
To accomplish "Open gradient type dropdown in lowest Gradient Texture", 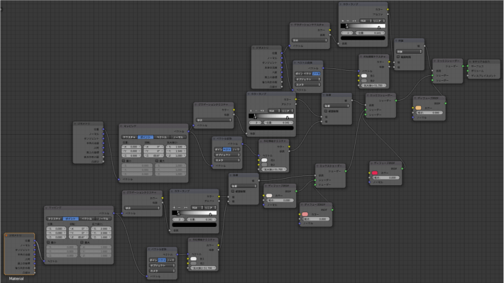I will [x=142, y=208].
